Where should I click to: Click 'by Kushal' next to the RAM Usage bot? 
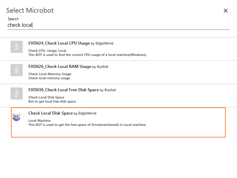pos(100,67)
